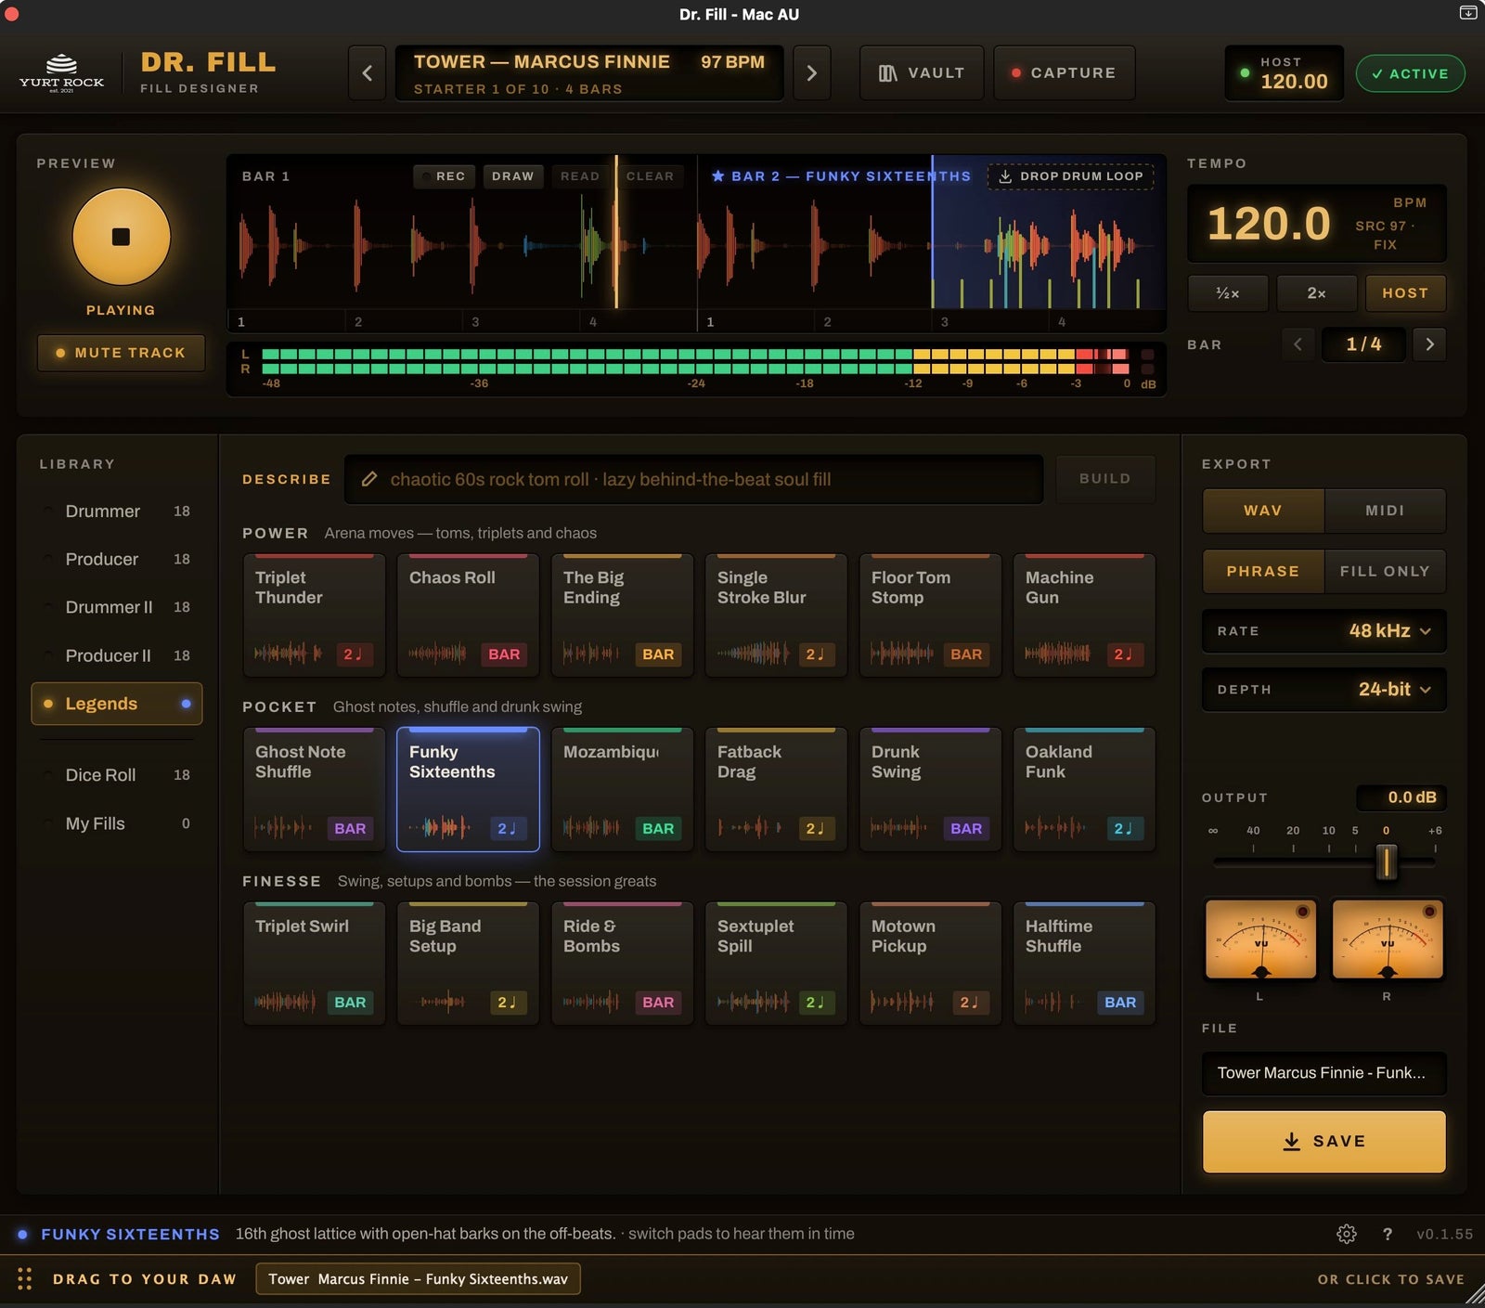Choose FILL ONLY export mode
The width and height of the screenshot is (1485, 1308).
pos(1385,572)
